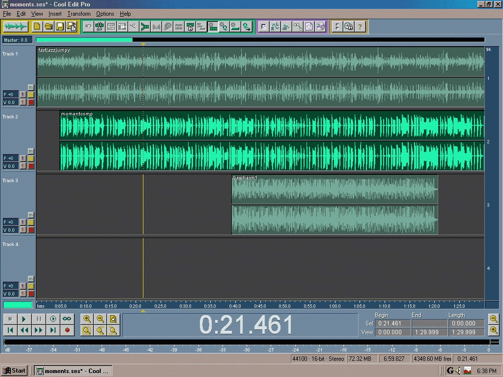Viewport: 503px width, 377px height.
Task: Click the undo arrow toolbar icon
Action: [88, 27]
